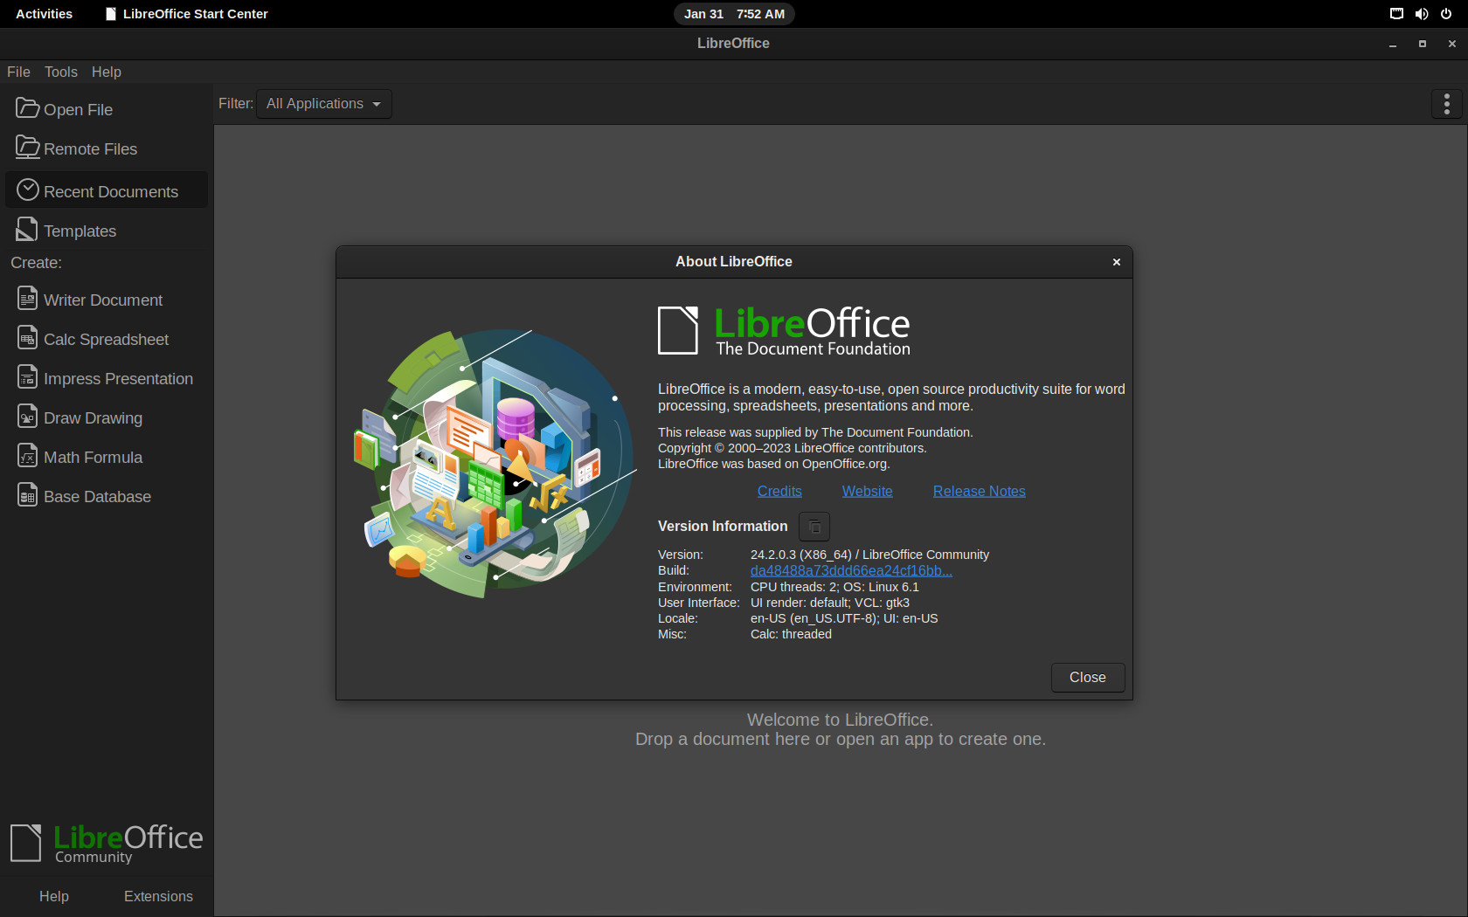Open the Release Notes link

click(x=979, y=491)
